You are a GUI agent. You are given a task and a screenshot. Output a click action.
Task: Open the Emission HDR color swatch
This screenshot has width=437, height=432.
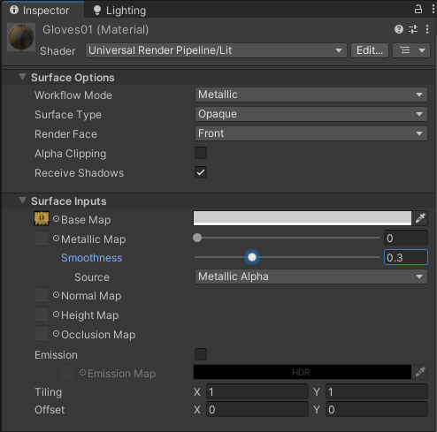click(303, 372)
